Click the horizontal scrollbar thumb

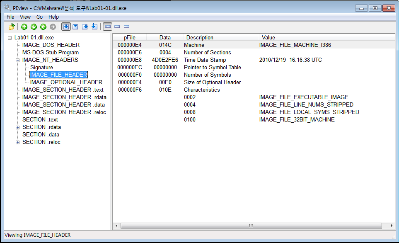click(251, 226)
